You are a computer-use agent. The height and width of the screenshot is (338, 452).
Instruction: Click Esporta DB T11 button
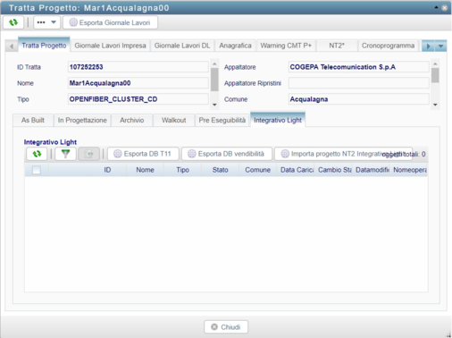143,154
